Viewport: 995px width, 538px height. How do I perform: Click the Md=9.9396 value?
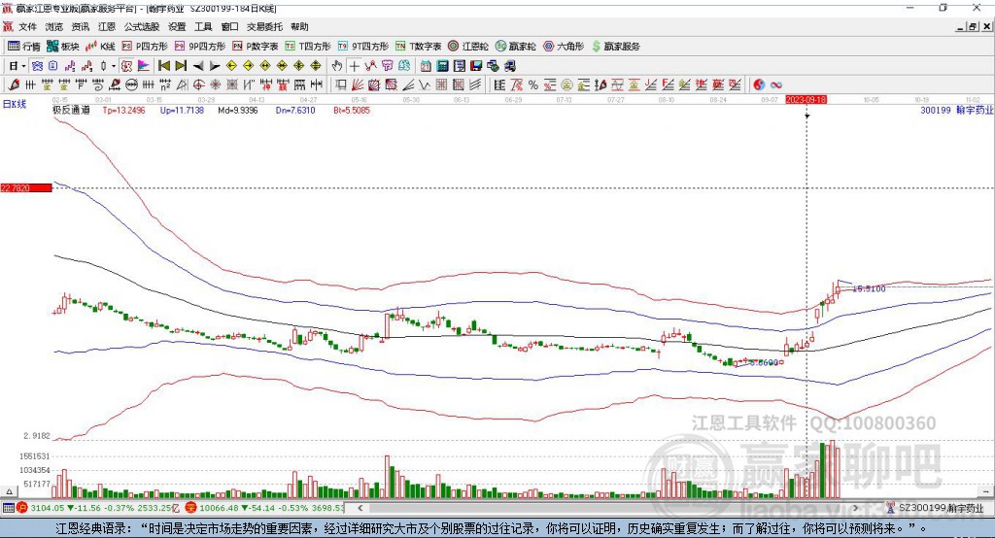238,111
